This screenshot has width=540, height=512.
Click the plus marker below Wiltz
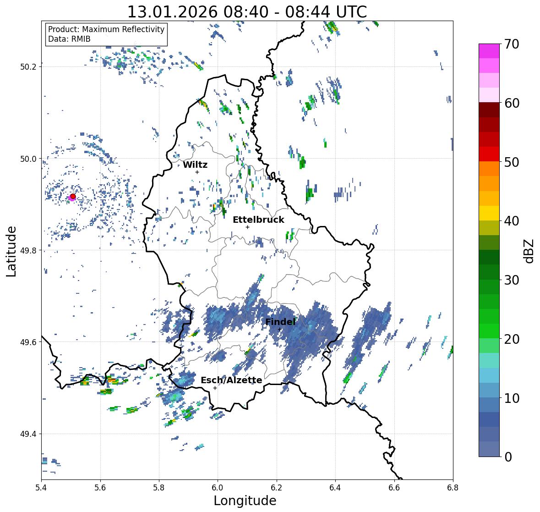tap(197, 172)
